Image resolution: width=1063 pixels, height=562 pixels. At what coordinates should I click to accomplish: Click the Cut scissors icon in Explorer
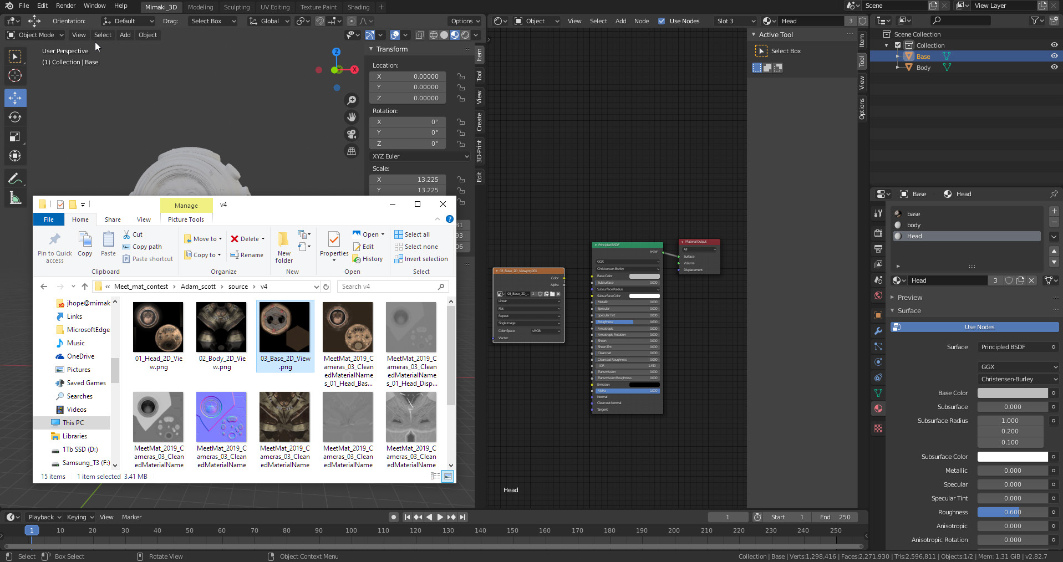click(x=127, y=234)
